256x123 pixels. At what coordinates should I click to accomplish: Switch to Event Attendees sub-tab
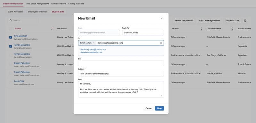pos(15,12)
